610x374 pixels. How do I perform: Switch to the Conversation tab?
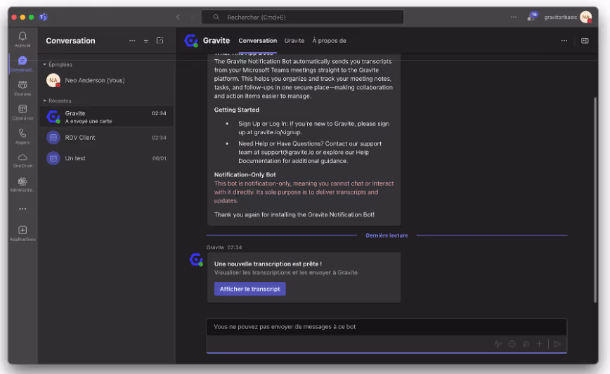tap(257, 41)
